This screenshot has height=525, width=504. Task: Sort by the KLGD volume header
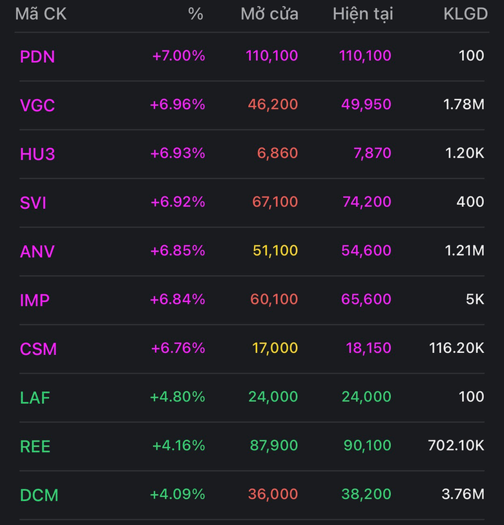point(465,14)
